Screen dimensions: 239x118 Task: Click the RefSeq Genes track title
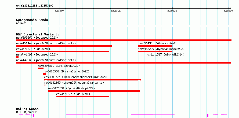pyautogui.click(x=27, y=109)
